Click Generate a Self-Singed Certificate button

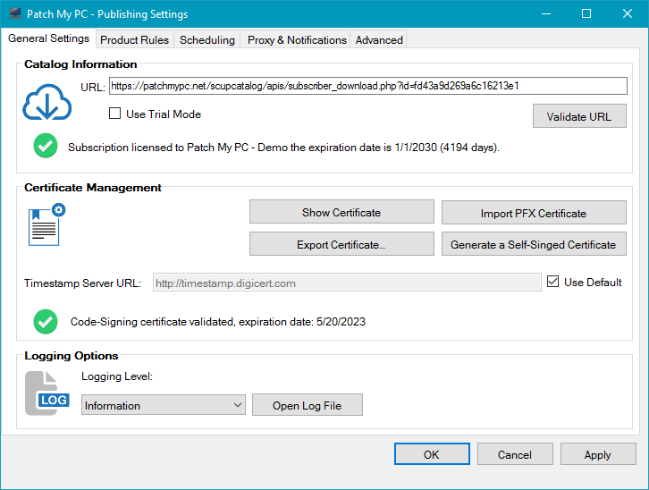(534, 244)
